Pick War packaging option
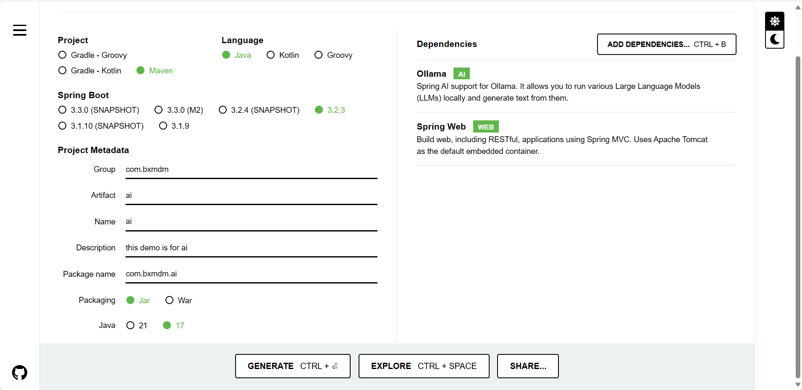Image resolution: width=802 pixels, height=390 pixels. [178, 300]
